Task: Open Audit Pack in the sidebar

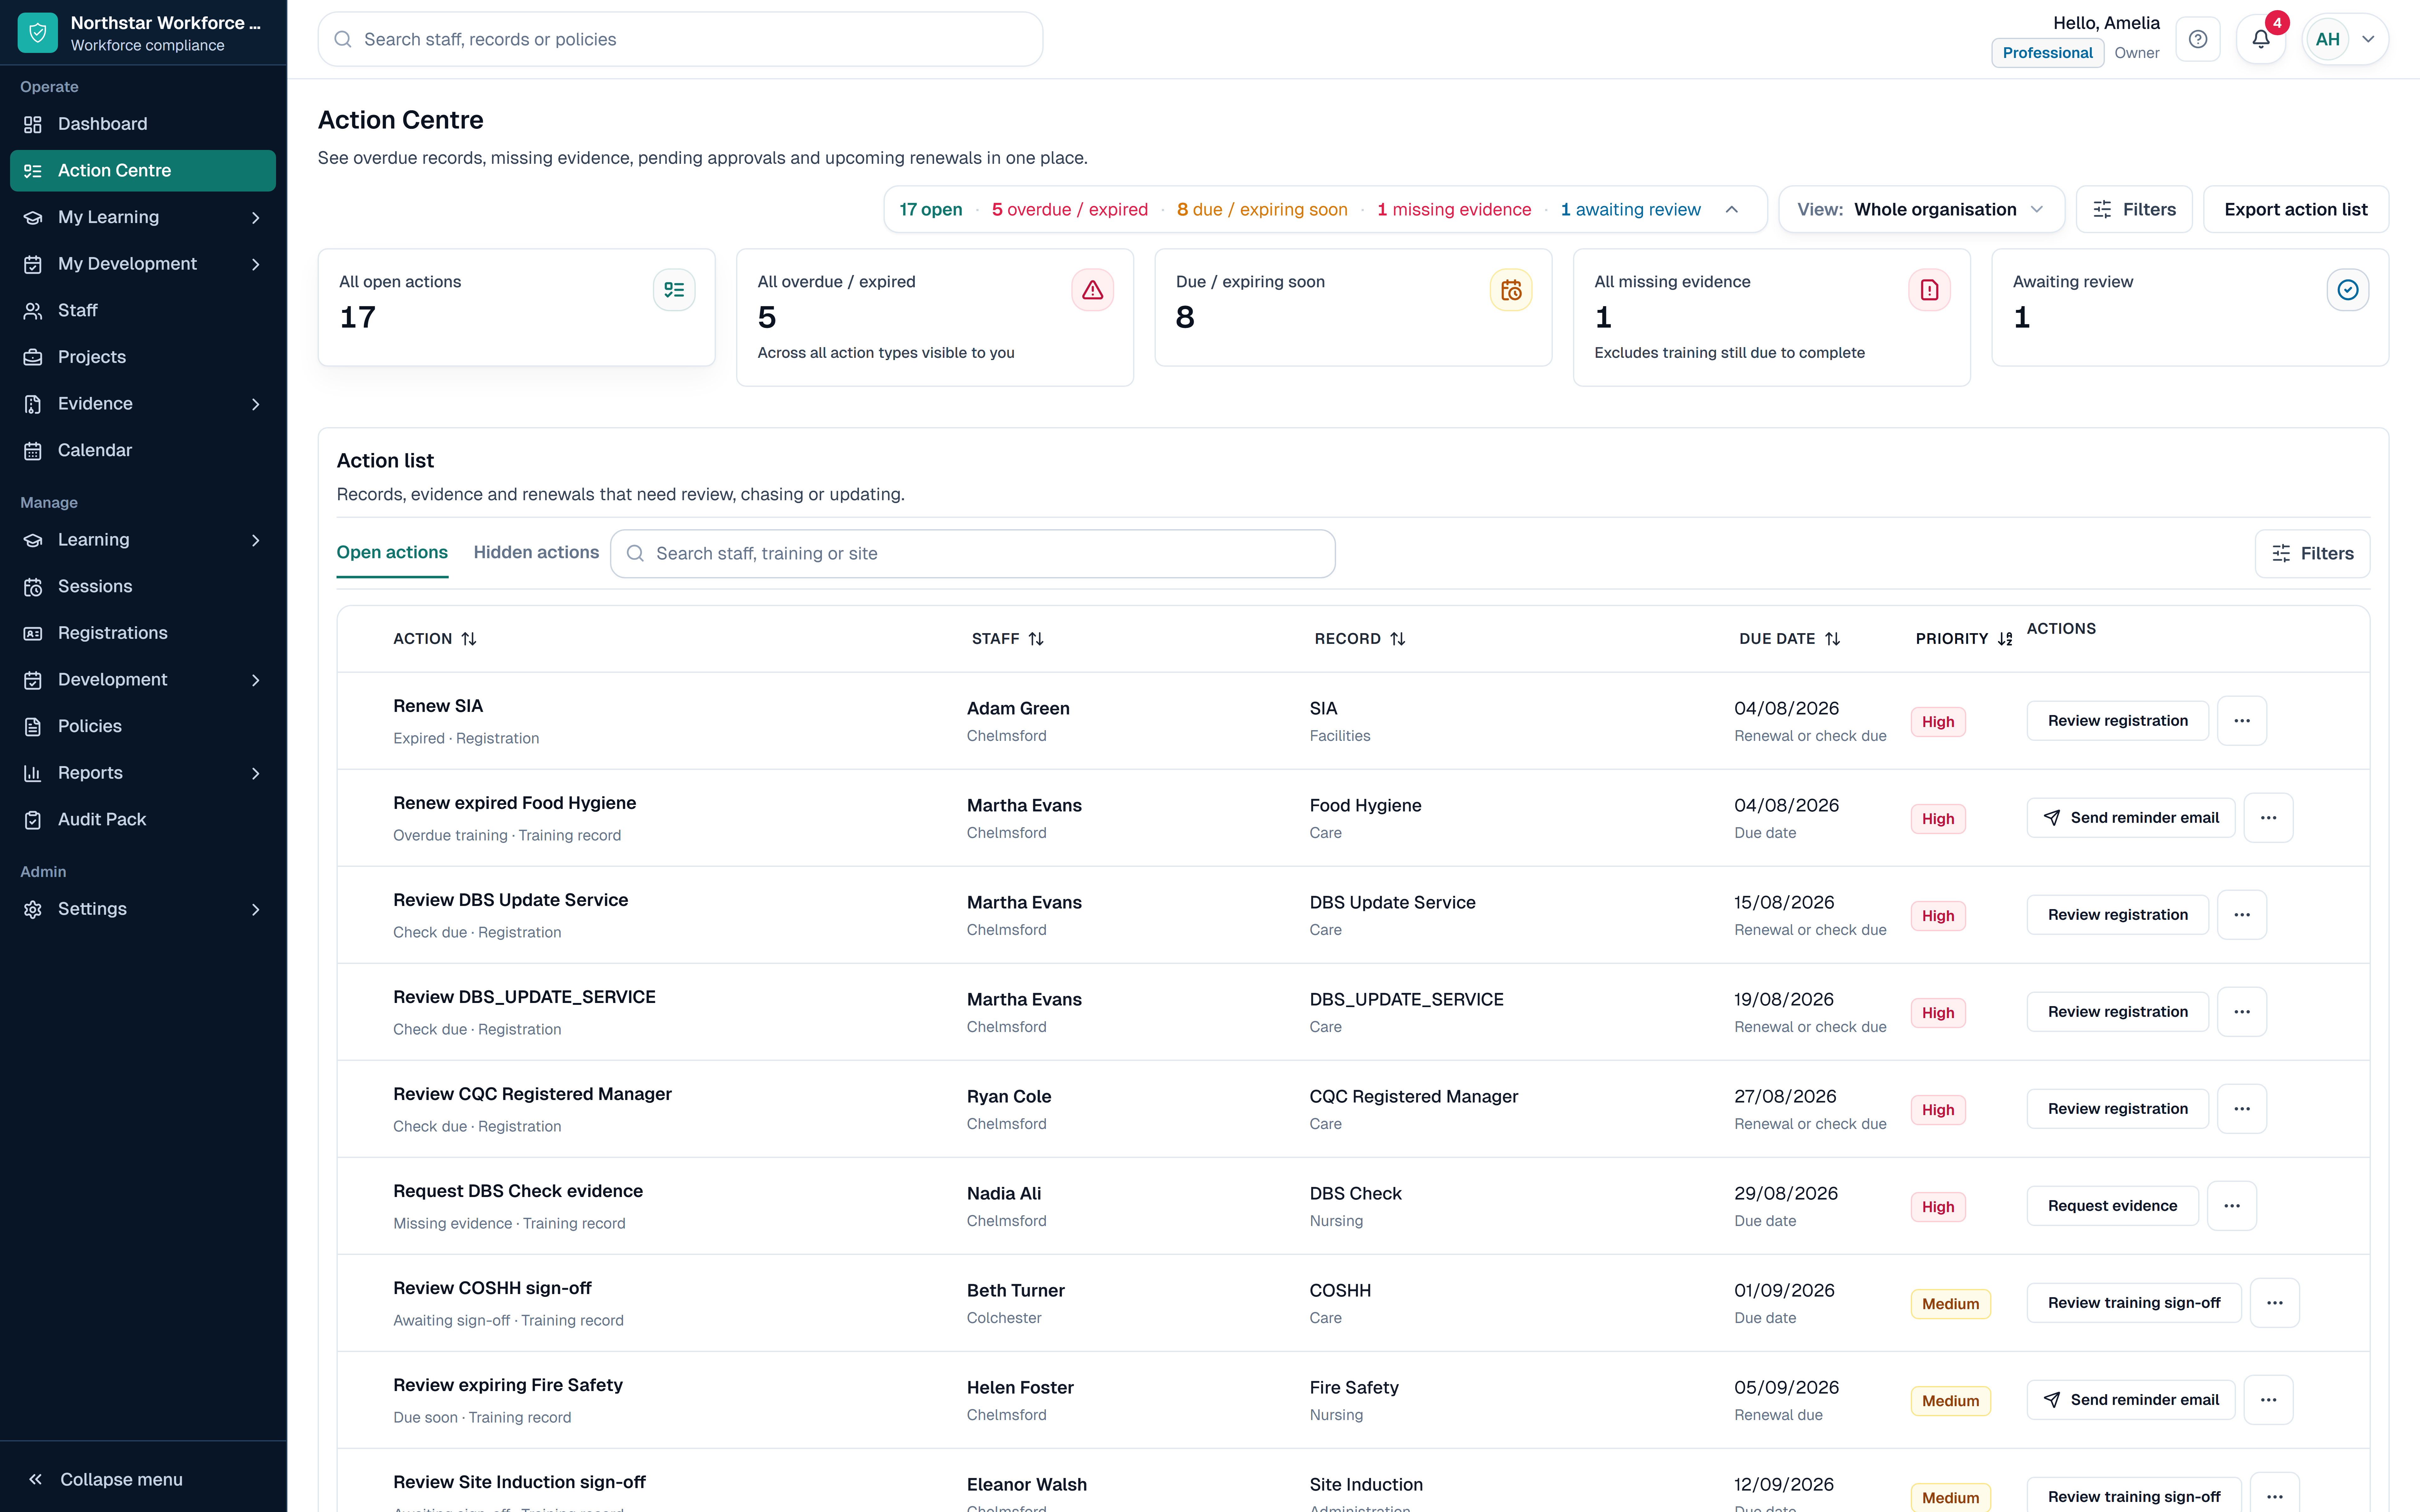Action: click(143, 820)
